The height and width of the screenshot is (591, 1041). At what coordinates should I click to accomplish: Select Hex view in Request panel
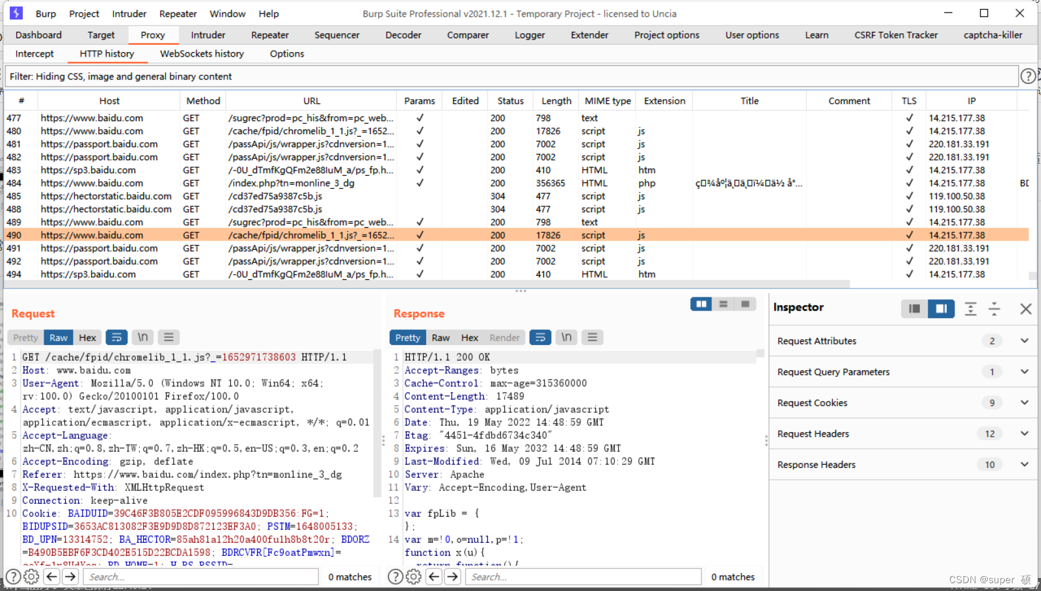click(87, 337)
